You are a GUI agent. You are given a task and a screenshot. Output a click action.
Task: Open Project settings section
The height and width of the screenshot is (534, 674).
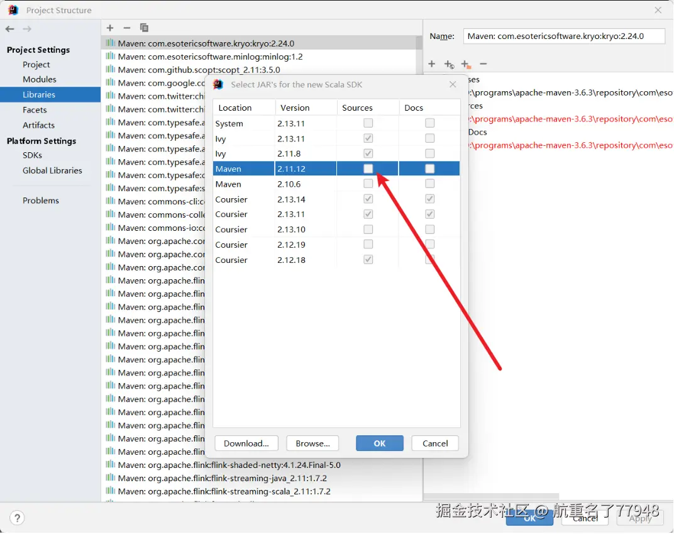36,65
